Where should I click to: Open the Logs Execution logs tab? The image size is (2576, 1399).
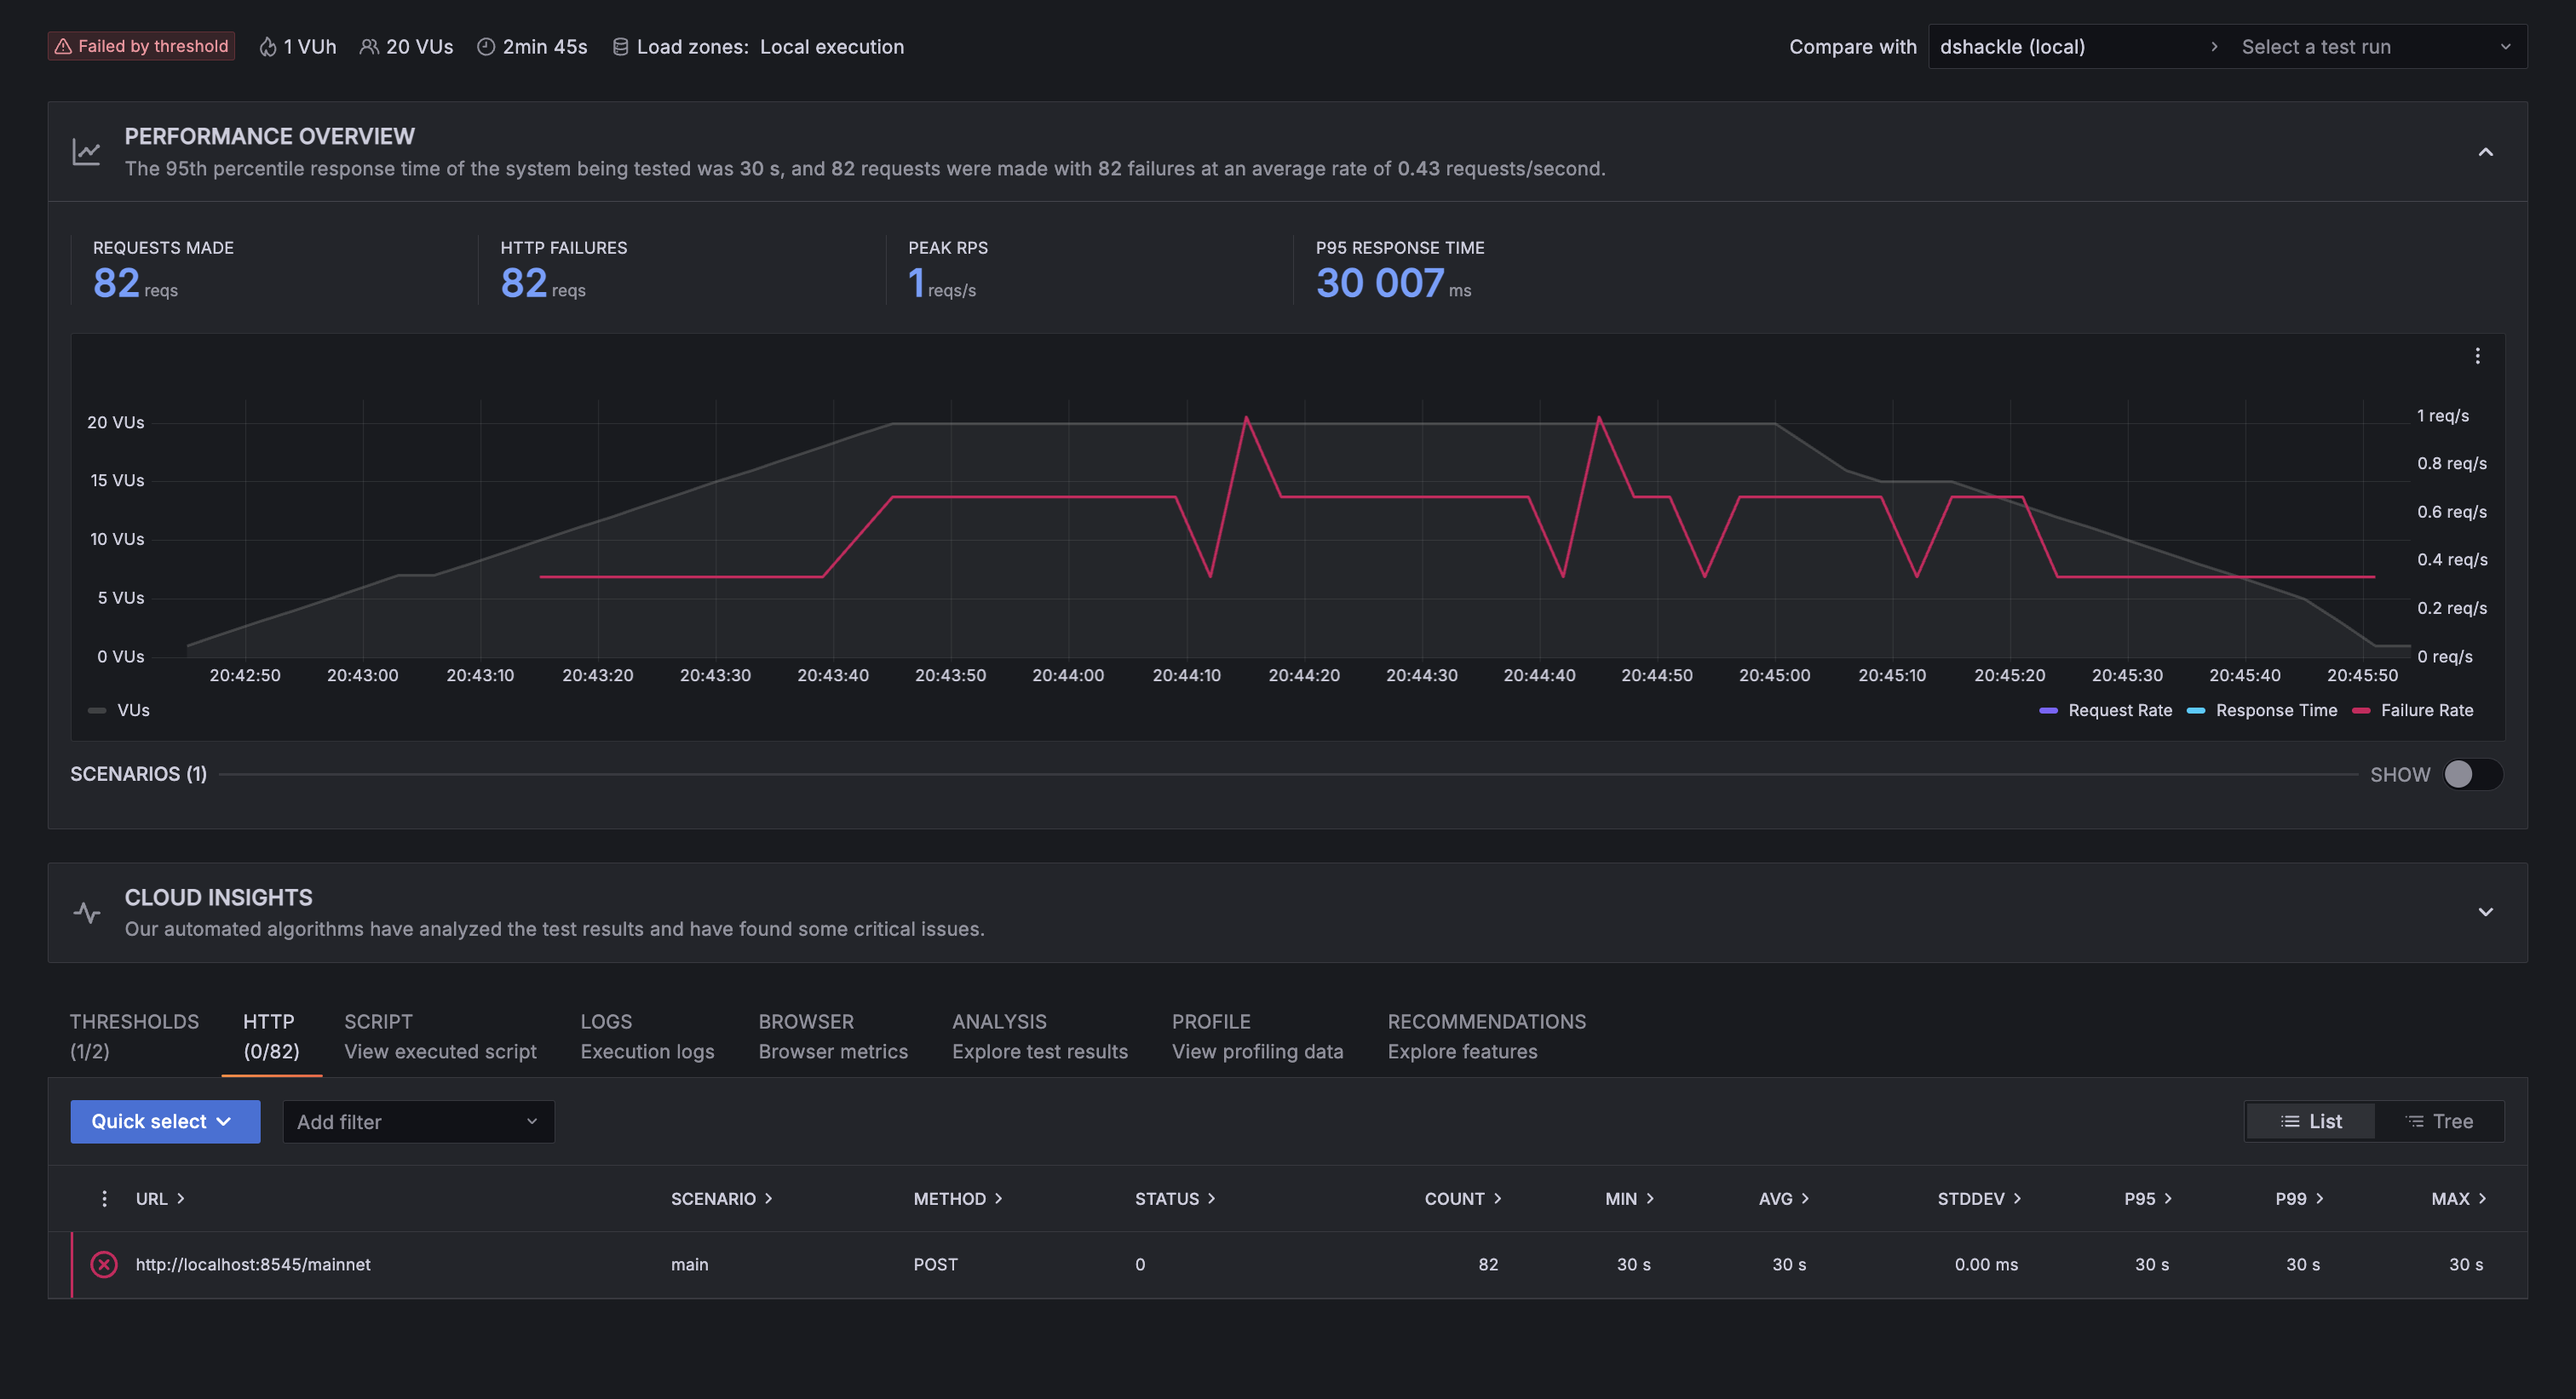[647, 1035]
